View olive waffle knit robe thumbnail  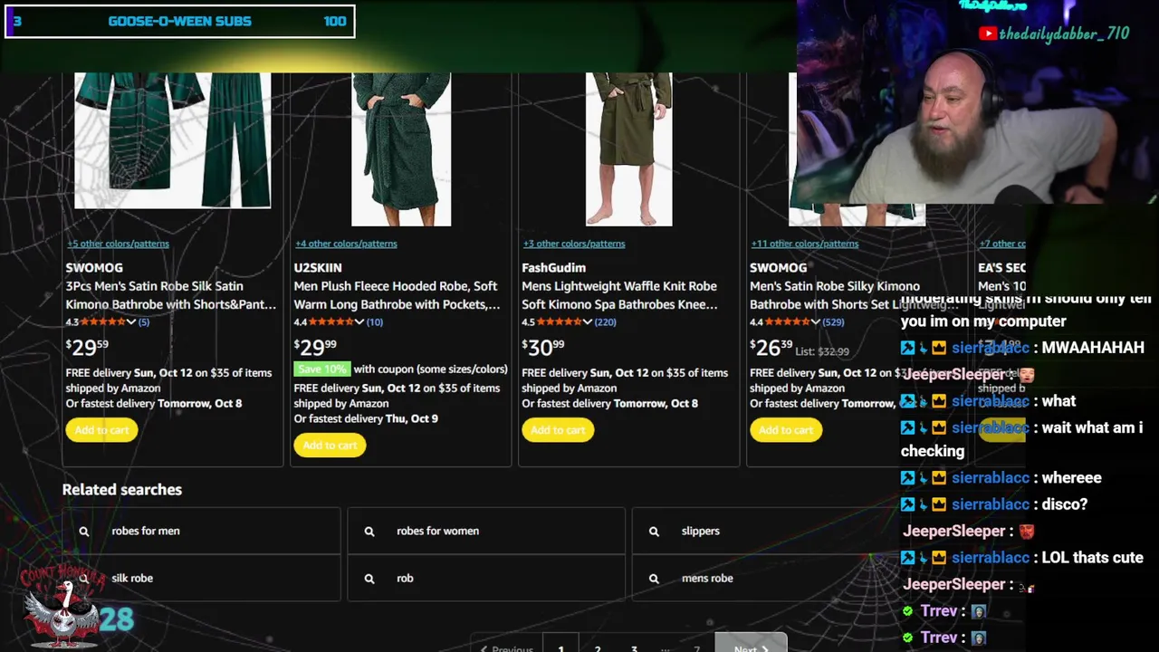[628, 149]
